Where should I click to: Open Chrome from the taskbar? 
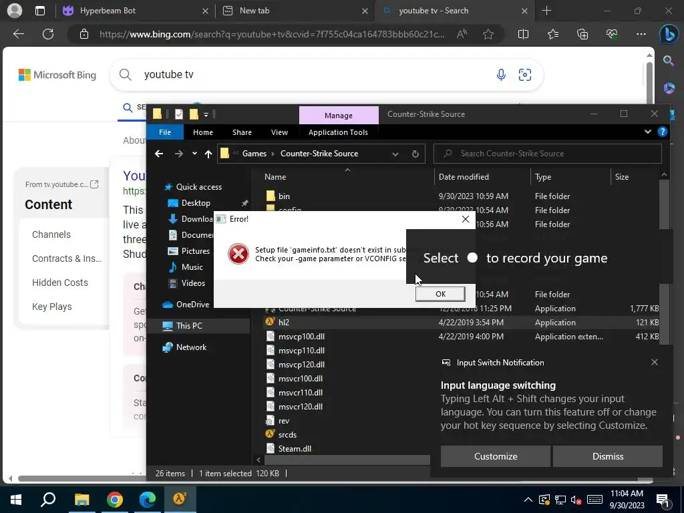115,500
